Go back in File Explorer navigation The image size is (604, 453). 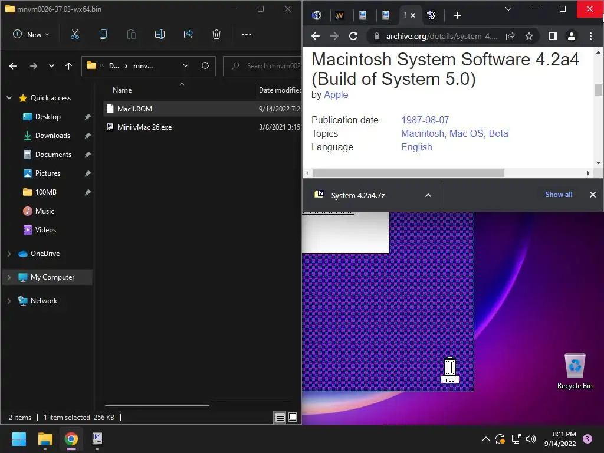13,66
